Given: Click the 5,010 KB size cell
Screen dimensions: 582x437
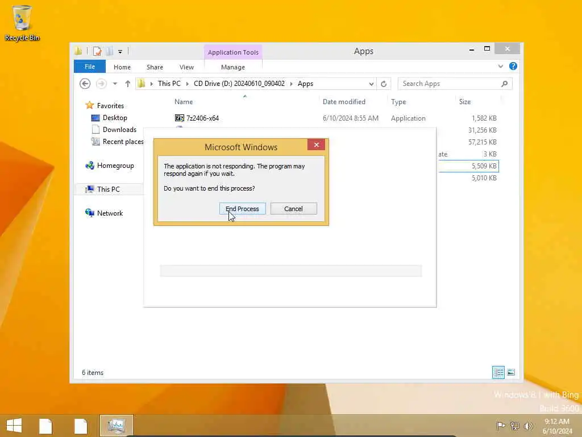Looking at the screenshot, I should click(484, 178).
